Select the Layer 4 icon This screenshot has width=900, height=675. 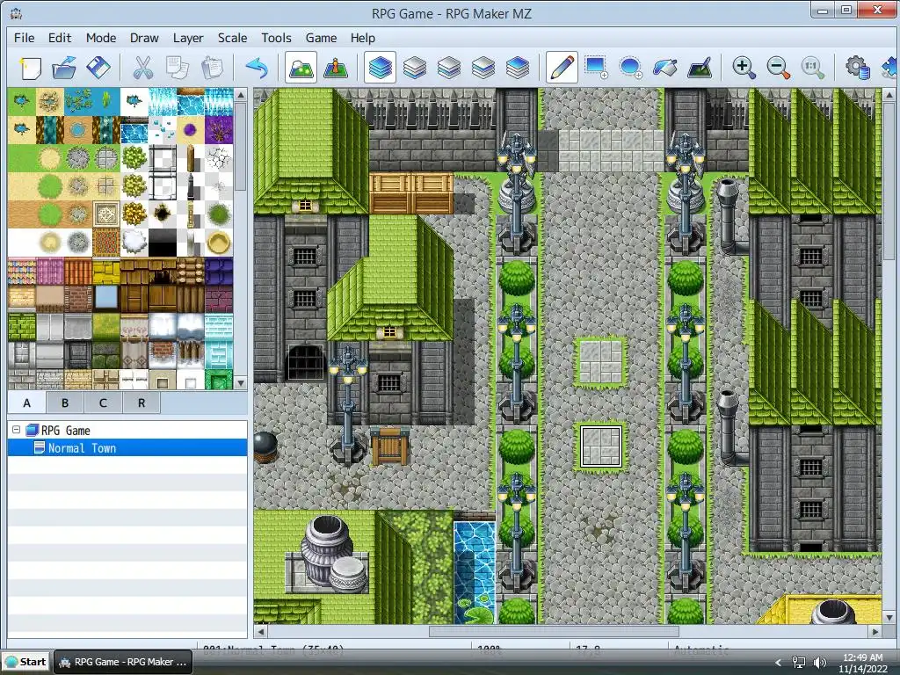518,68
